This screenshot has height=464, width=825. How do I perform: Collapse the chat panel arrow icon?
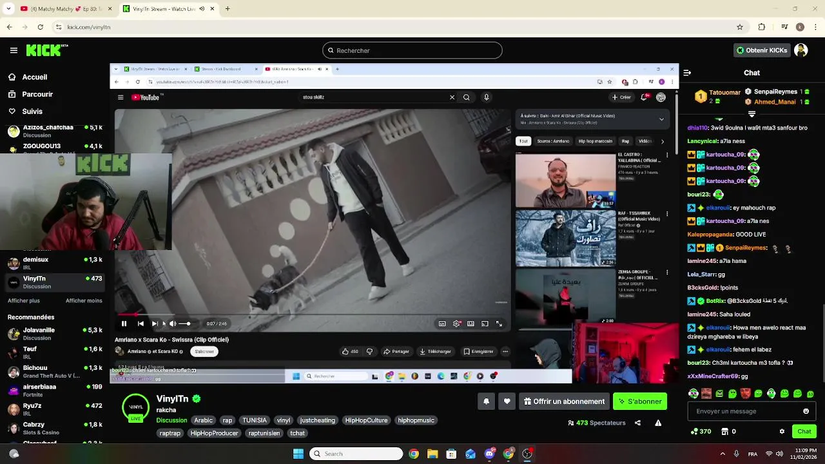pyautogui.click(x=687, y=73)
